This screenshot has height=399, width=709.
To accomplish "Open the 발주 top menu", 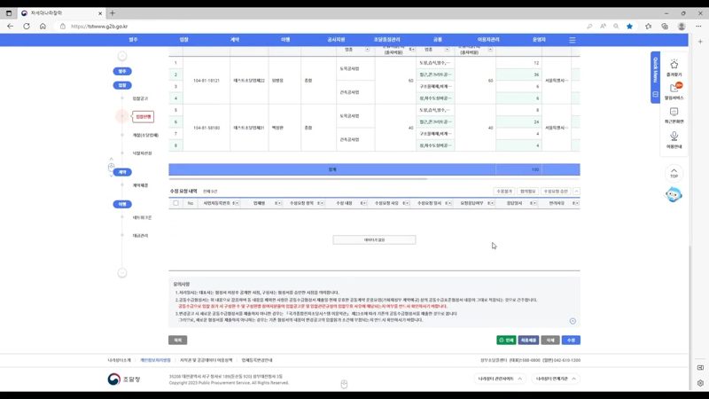I will click(x=133, y=40).
